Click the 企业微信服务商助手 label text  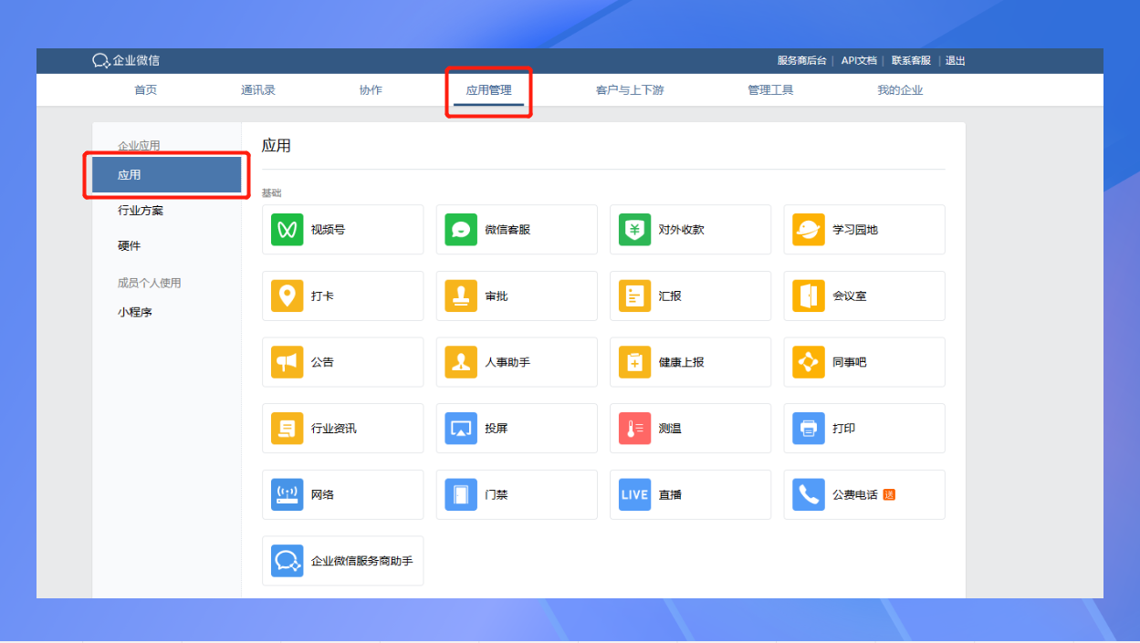(x=362, y=561)
